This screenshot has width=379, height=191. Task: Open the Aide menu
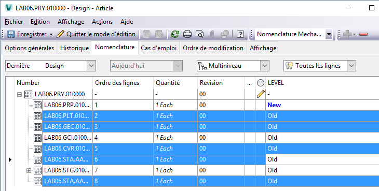pos(127,22)
